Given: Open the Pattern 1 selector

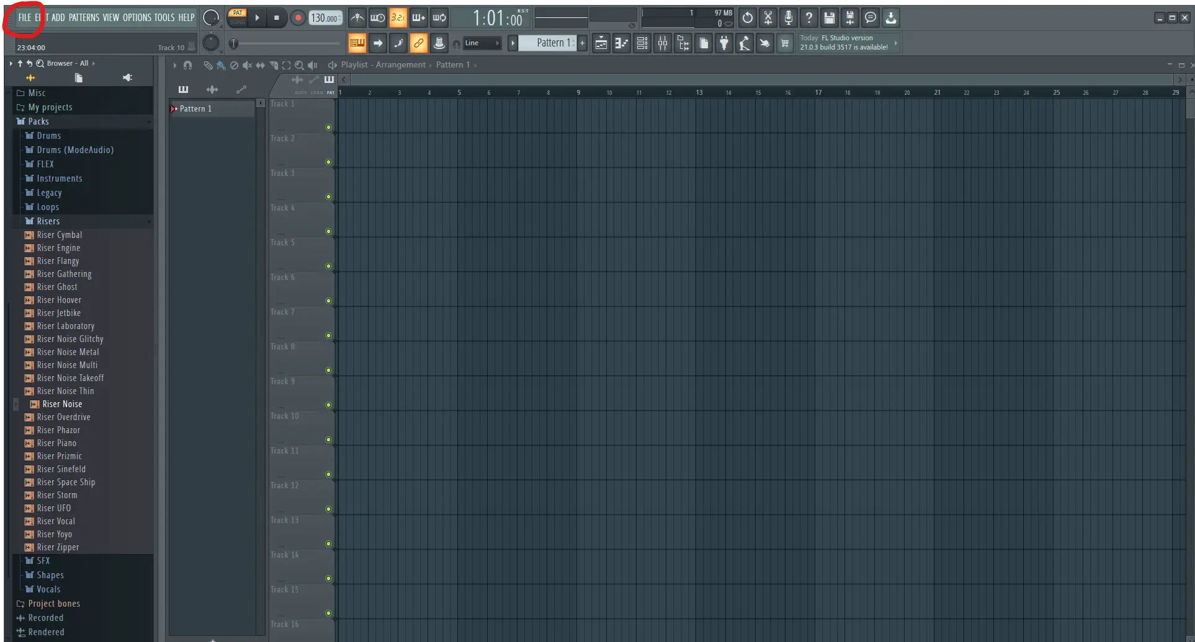Looking at the screenshot, I should click(547, 43).
